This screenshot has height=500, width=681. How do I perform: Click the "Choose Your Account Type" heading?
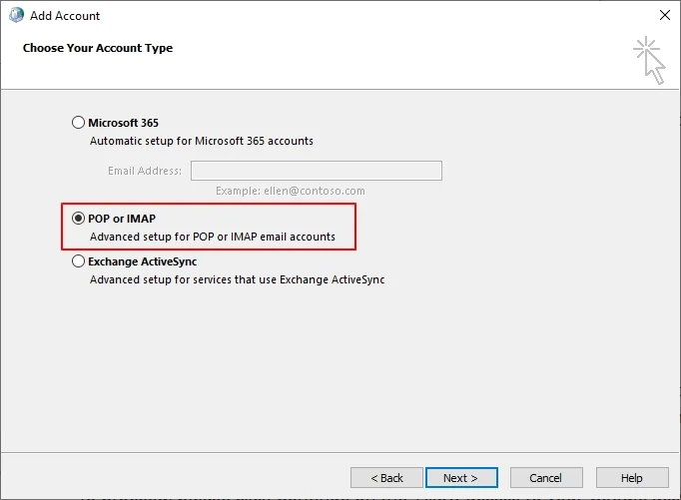[x=98, y=48]
